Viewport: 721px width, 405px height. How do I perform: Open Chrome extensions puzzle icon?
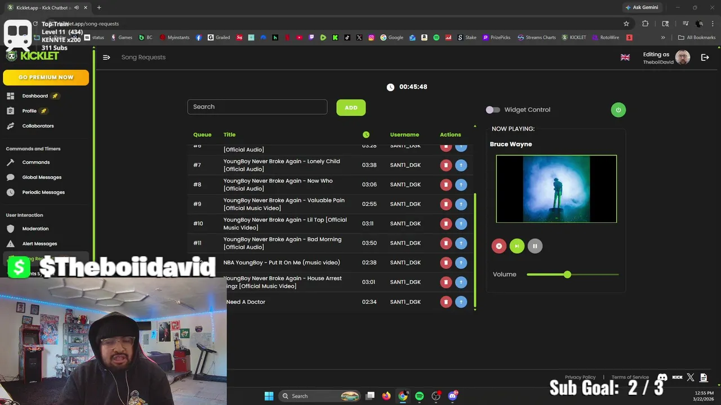(x=646, y=24)
